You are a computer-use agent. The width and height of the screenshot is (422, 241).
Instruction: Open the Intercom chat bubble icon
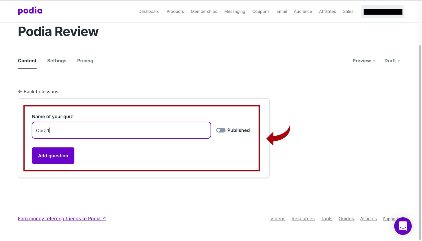[403, 226]
